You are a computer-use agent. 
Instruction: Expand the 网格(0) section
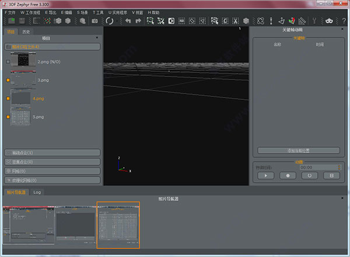52,171
